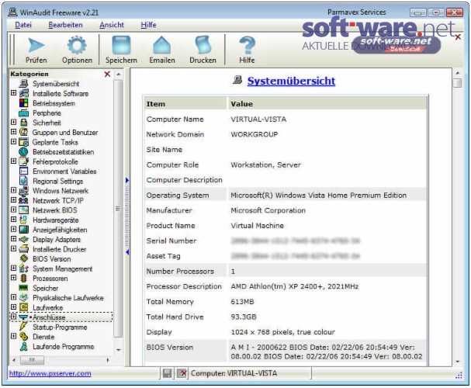Click the VIRTUAL-VISTA computer name value
The image size is (471, 388).
click(258, 120)
